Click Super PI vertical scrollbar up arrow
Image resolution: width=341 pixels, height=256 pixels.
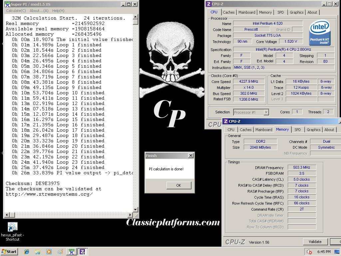(x=136, y=17)
